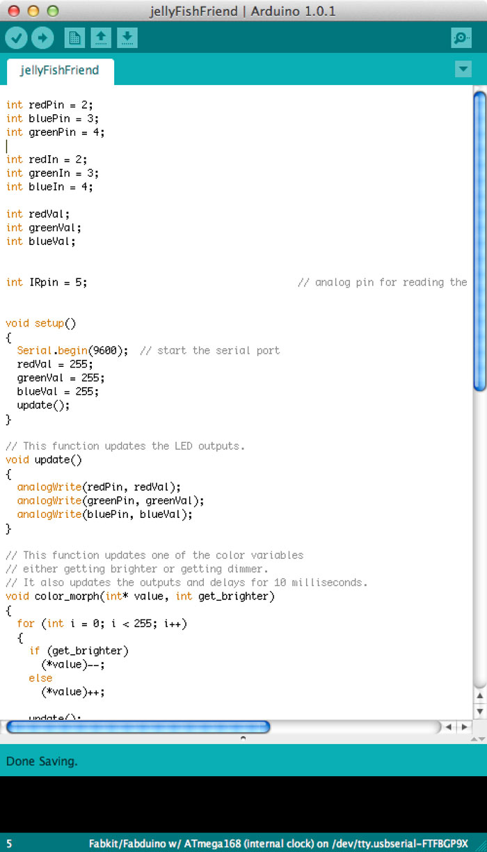Upload sketch with the arrow icon
Viewport: 487px width, 852px height.
42,38
